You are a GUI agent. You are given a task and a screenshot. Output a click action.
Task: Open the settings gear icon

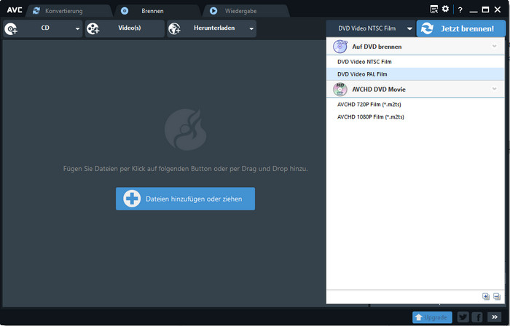(445, 9)
